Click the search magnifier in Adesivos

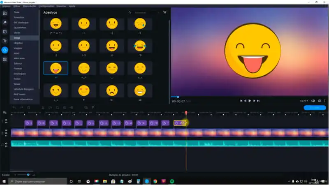pyautogui.click(x=130, y=13)
